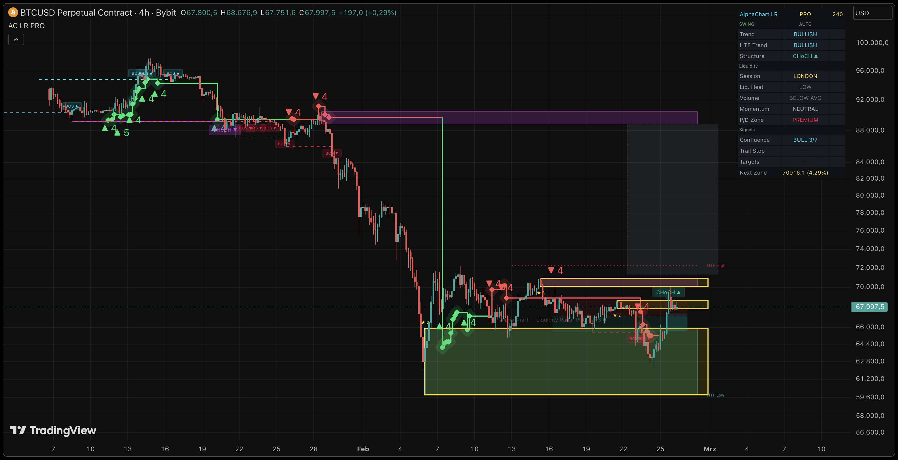Viewport: 898px width, 460px height.
Task: Click the Session LONDON value in the Liquidity section
Action: [805, 76]
